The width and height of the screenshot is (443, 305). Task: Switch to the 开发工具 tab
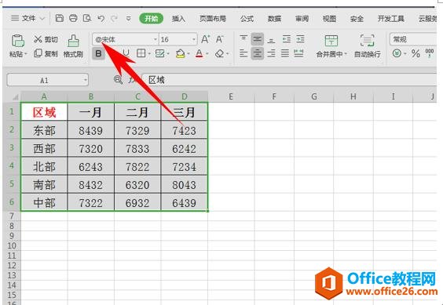tap(391, 19)
